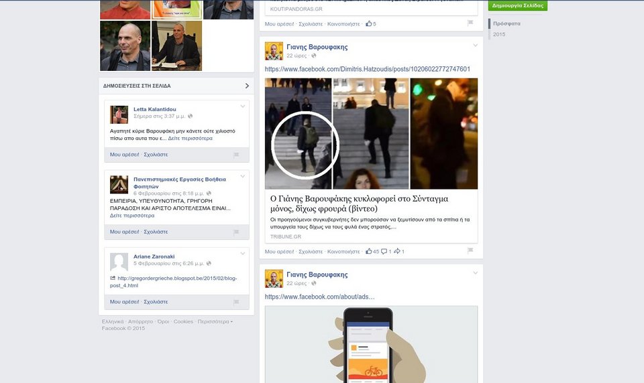Click flag icon on Ariane Zaronaki post
This screenshot has width=644, height=383.
coord(236,302)
